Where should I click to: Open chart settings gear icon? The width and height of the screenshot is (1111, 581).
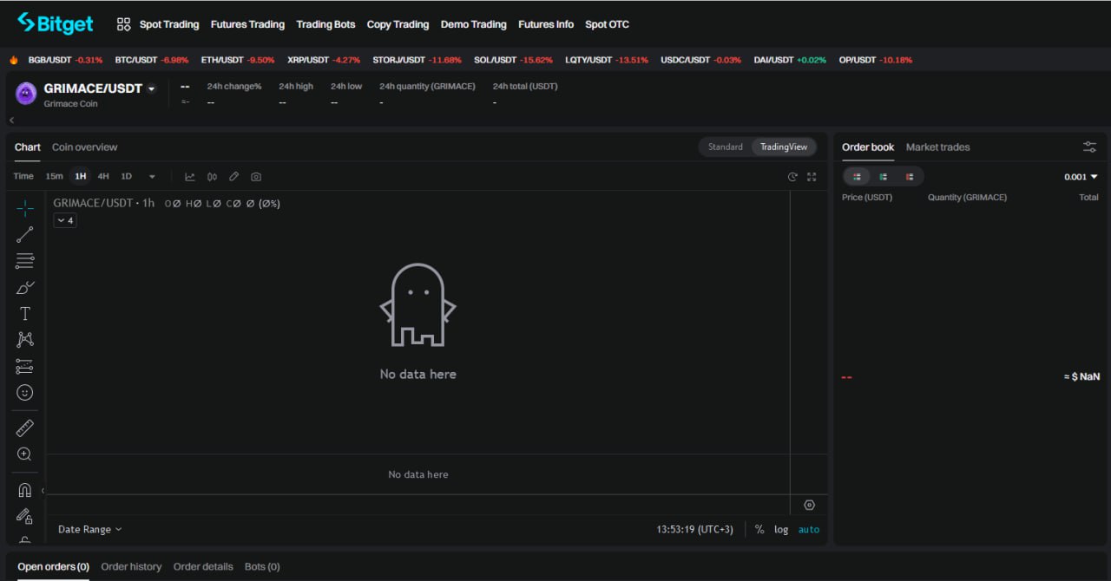(810, 505)
